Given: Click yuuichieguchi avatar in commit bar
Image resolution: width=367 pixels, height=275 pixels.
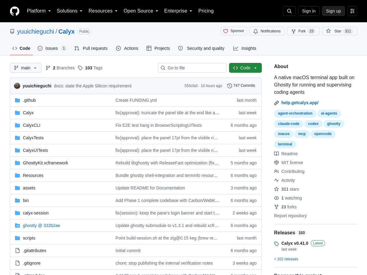Looking at the screenshot, I should pyautogui.click(x=17, y=86).
